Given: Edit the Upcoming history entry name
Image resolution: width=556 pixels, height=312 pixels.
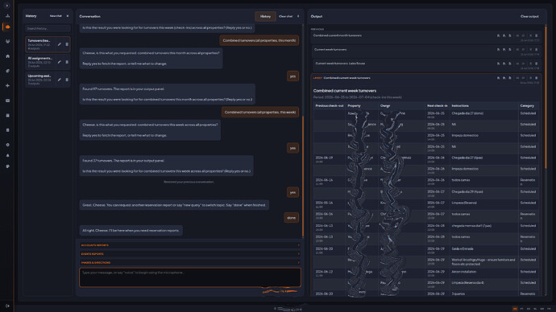Looking at the screenshot, I should (59, 80).
